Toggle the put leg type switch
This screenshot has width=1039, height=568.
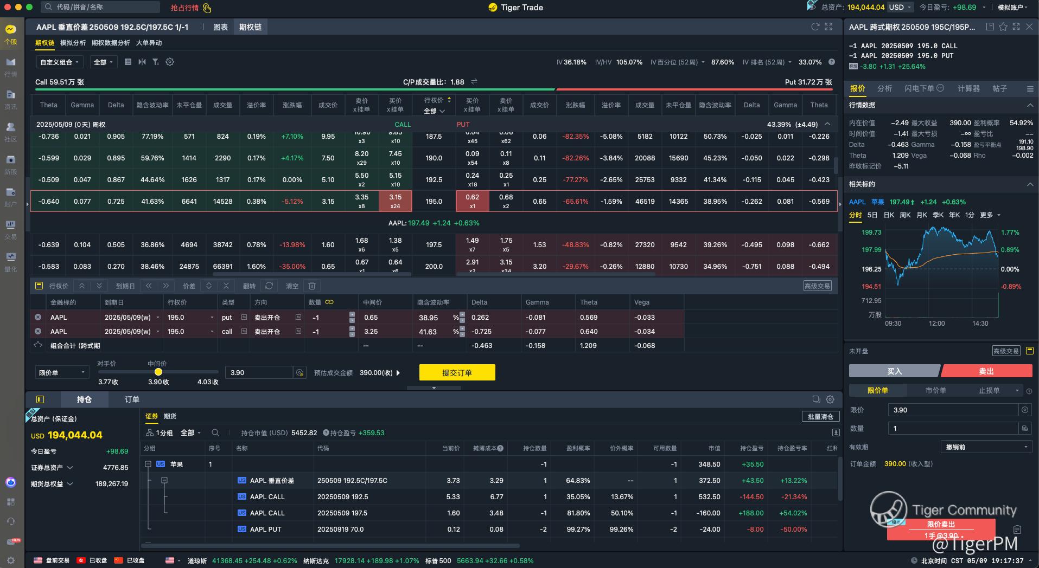click(244, 317)
